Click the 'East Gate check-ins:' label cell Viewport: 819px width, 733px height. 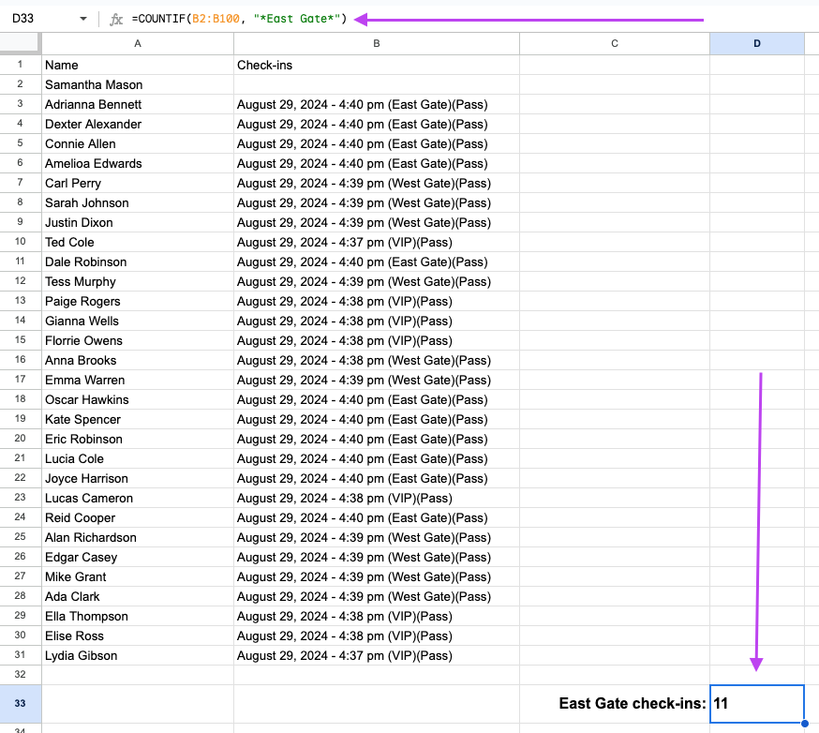pos(614,704)
